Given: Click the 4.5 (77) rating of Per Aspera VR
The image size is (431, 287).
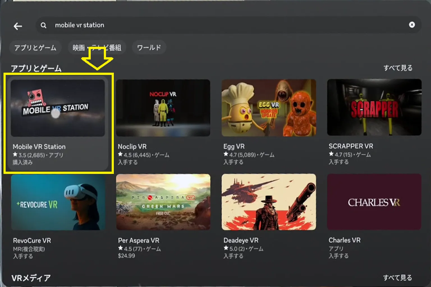Looking at the screenshot, I should (x=130, y=248).
